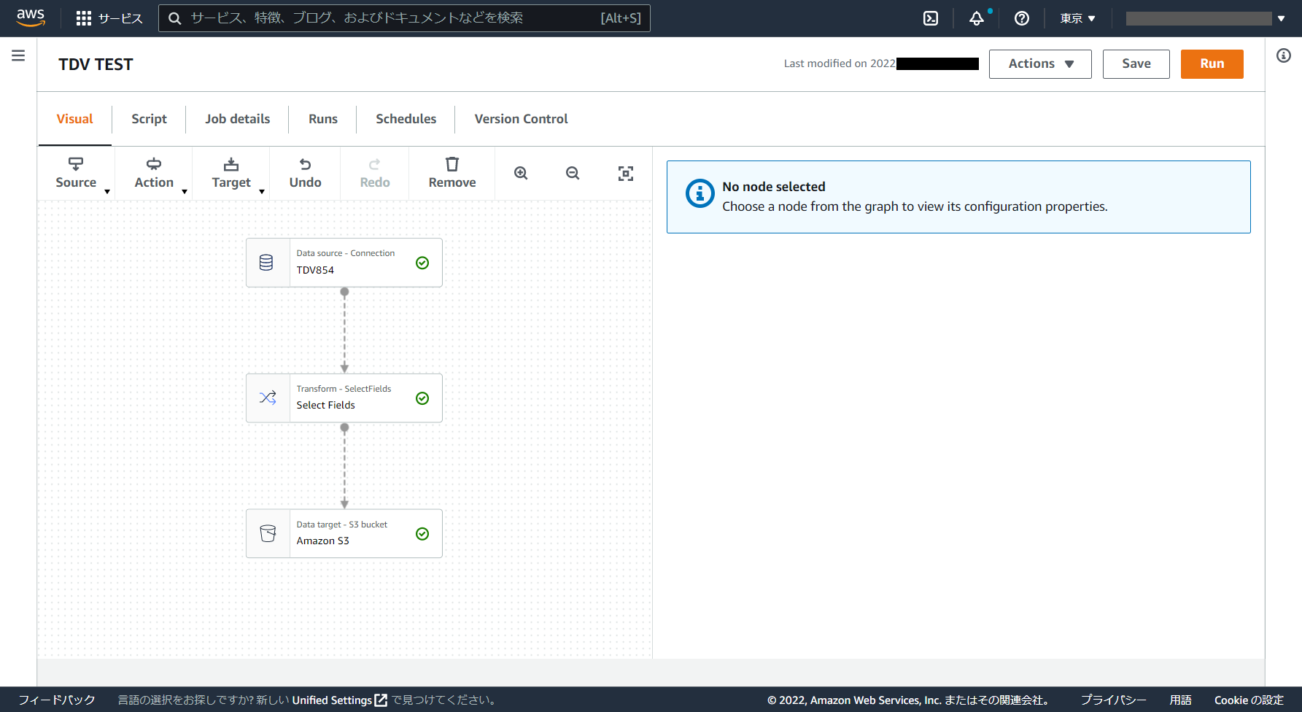1302x712 pixels.
Task: Open the Unified Settings external link
Action: pos(339,700)
